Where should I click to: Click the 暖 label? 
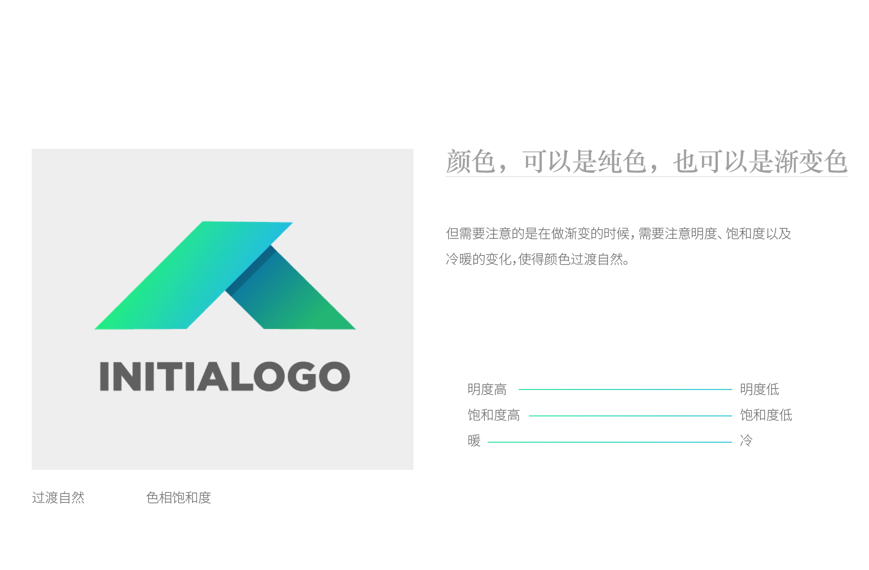[474, 441]
